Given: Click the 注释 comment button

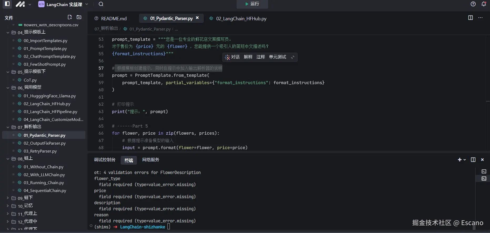Looking at the screenshot, I should coord(261,57).
